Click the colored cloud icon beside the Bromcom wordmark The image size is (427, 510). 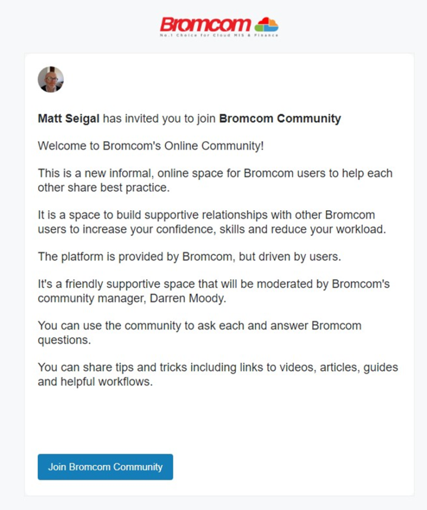(x=266, y=24)
